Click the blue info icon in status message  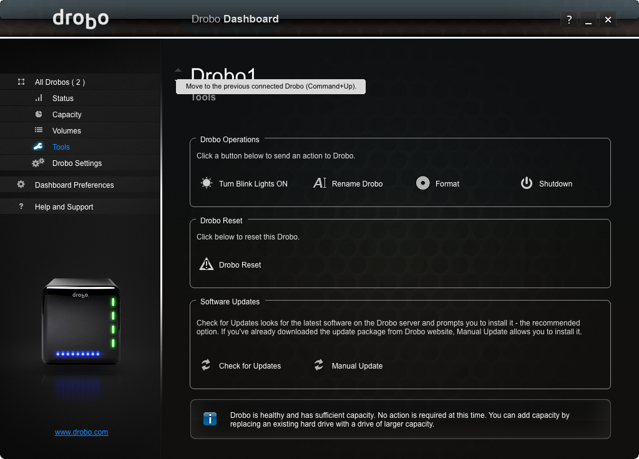click(210, 419)
